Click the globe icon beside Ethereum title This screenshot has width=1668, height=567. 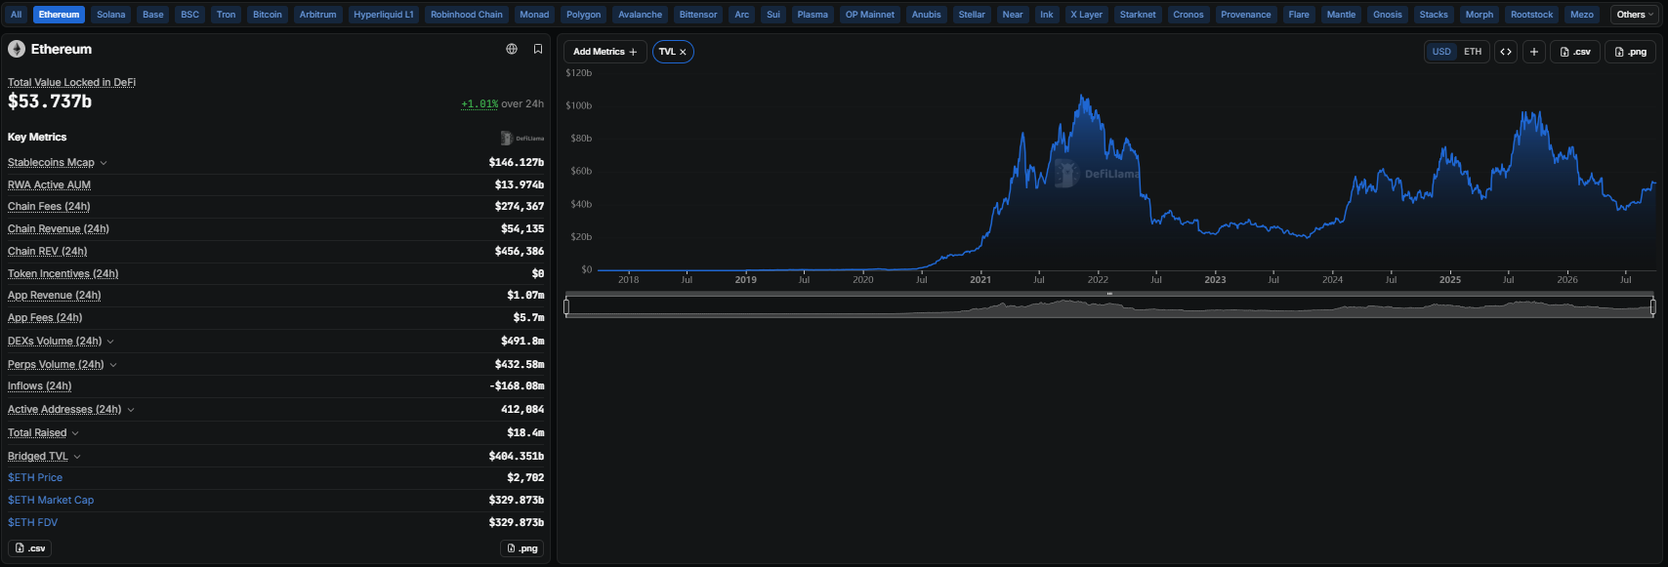point(512,49)
